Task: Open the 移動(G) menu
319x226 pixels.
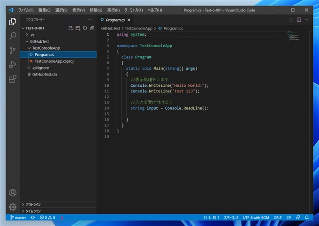Action: (96, 10)
